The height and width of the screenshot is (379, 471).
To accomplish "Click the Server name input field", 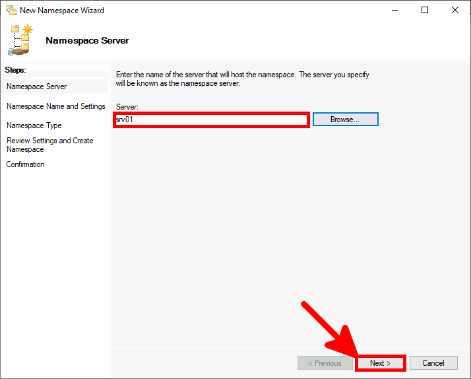I will [211, 120].
